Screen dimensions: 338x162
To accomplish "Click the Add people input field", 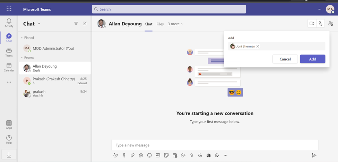I will [277, 46].
